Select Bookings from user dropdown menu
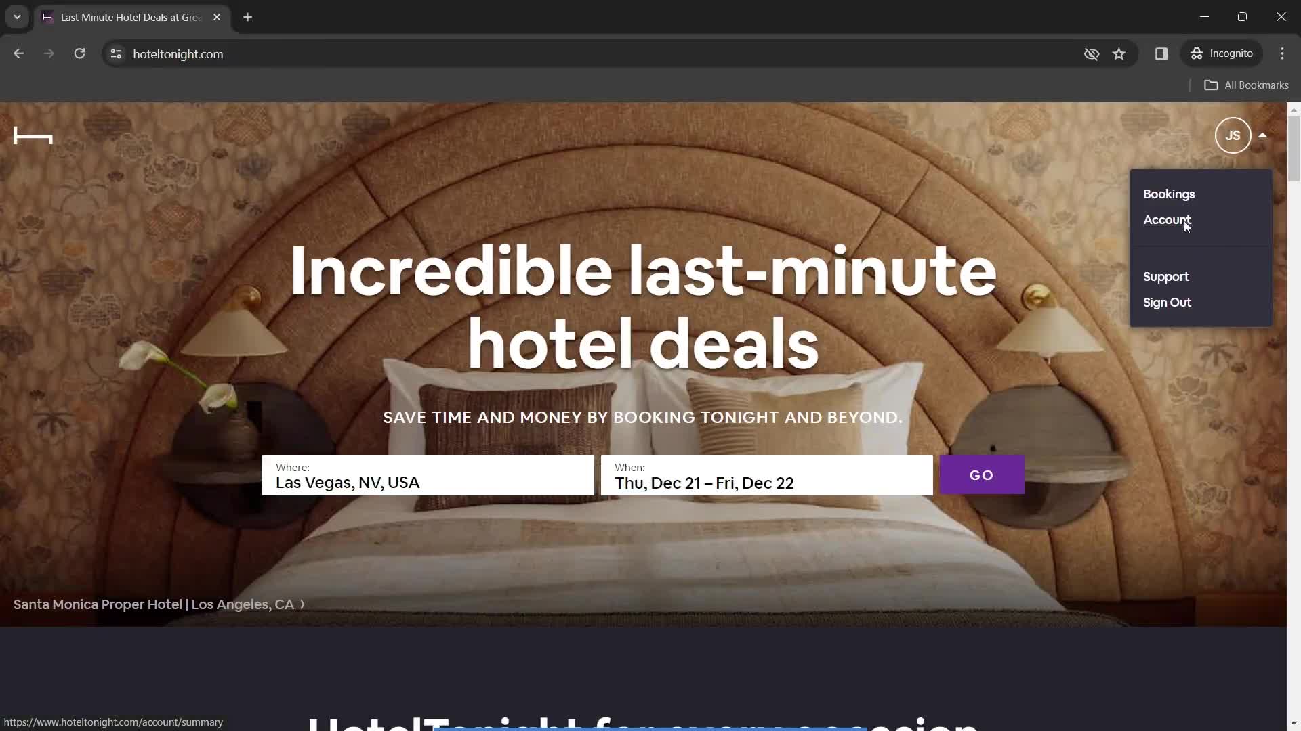 [x=1169, y=194]
